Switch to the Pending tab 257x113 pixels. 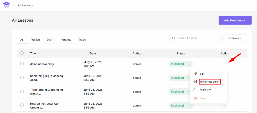coord(66,40)
